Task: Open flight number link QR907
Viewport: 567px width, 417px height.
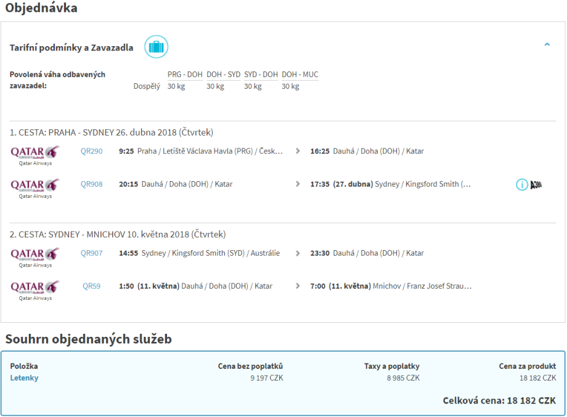Action: point(91,253)
